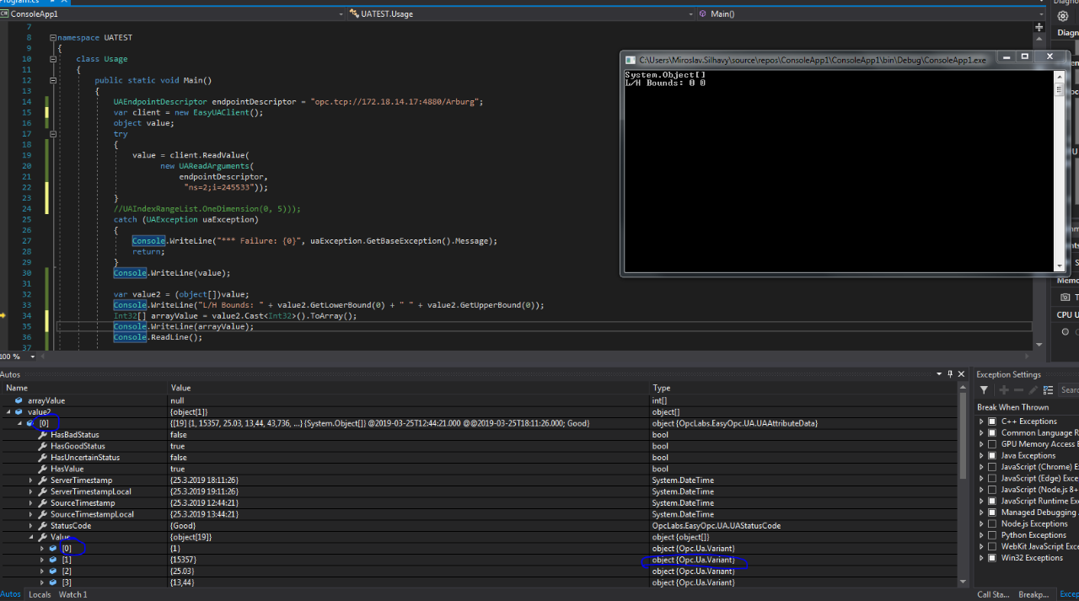Select the SourceTimestampLocal row
1079x601 pixels.
point(480,514)
